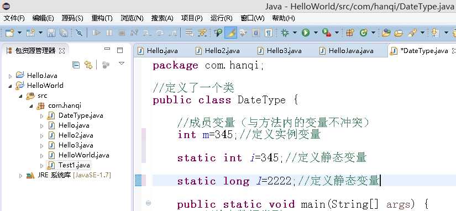Click the Save toolbar icon
Image resolution: width=456 pixels, height=211 pixels.
point(51,33)
